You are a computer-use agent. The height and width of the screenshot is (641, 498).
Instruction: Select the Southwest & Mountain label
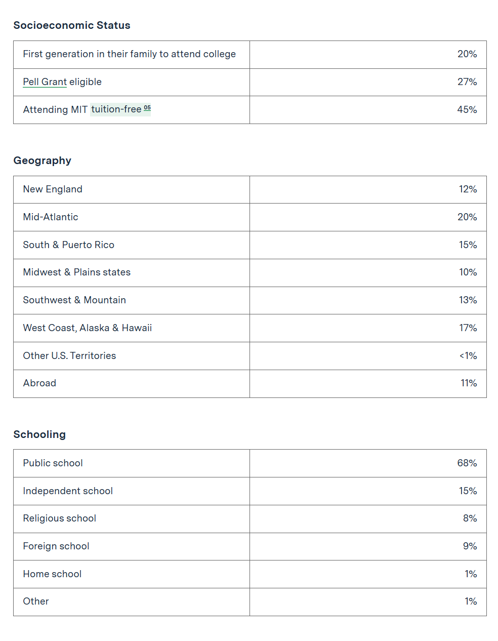pos(74,300)
